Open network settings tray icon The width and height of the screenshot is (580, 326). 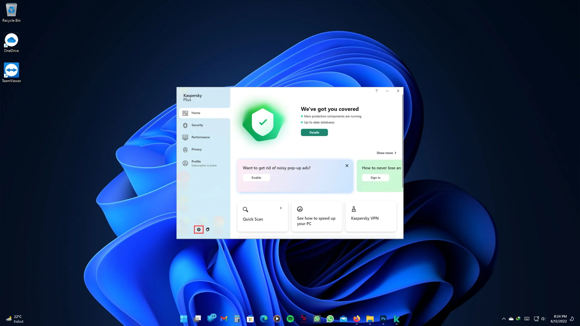click(x=536, y=319)
